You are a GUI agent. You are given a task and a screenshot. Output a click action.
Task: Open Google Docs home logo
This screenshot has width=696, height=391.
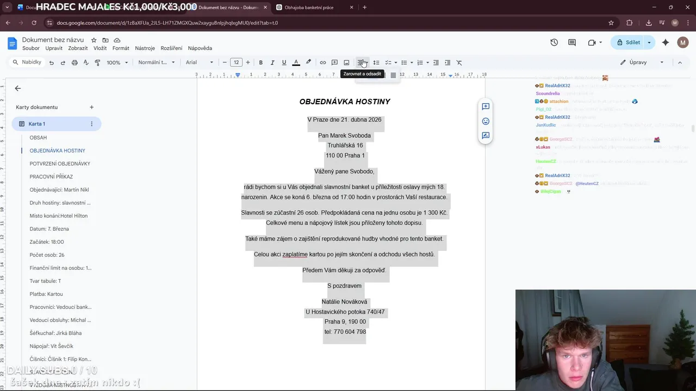tap(13, 43)
